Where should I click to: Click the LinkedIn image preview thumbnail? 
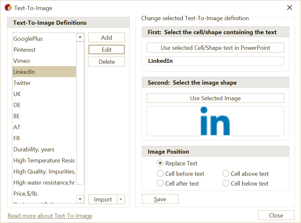(x=215, y=121)
